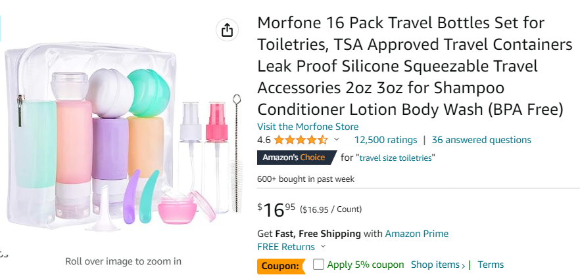Visit the Morfone Store link
Viewport: 580px width, 279px height.
coord(308,127)
